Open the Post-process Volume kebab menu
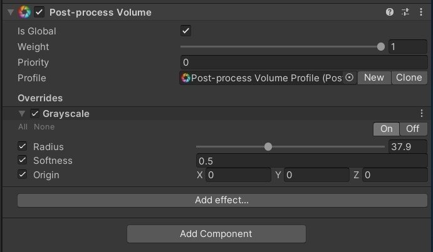Screen dimensions: 433x252 tap(422, 12)
